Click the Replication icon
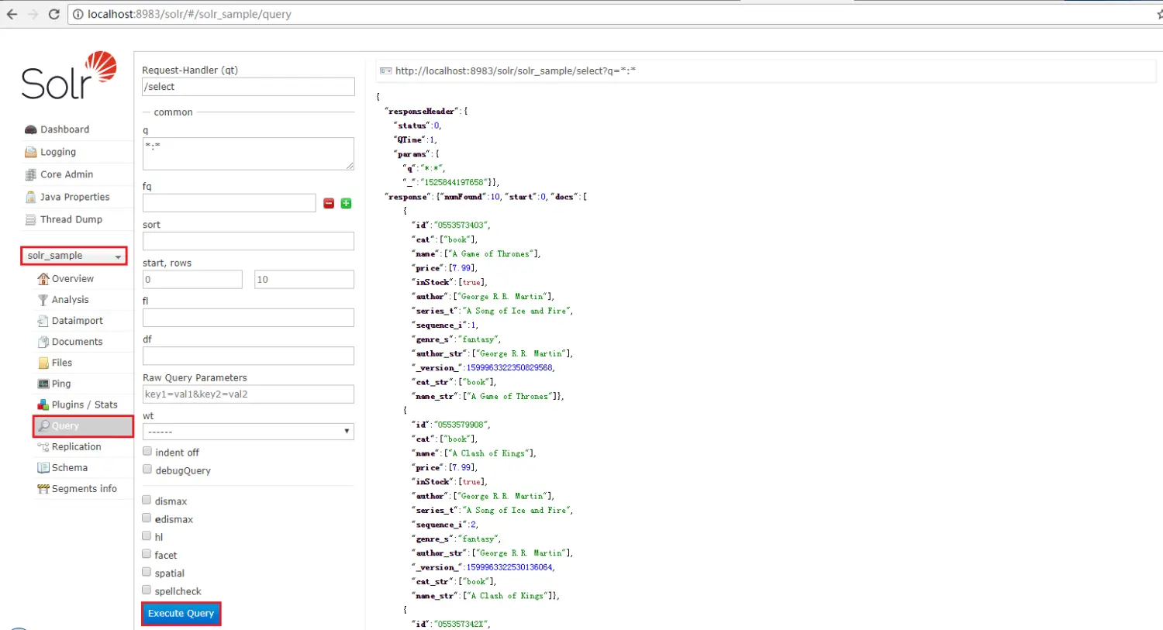This screenshot has height=630, width=1163. (43, 446)
